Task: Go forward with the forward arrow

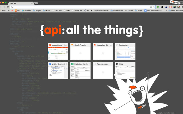Action: click(4, 7)
